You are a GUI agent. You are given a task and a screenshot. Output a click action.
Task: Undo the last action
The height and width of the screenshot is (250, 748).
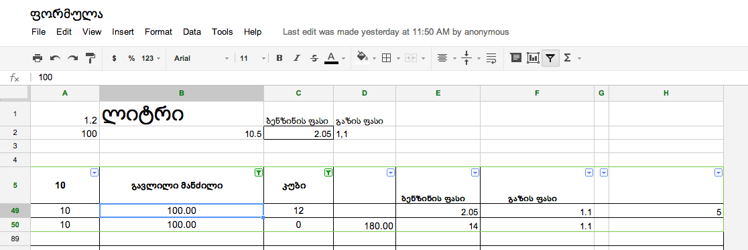(x=55, y=58)
